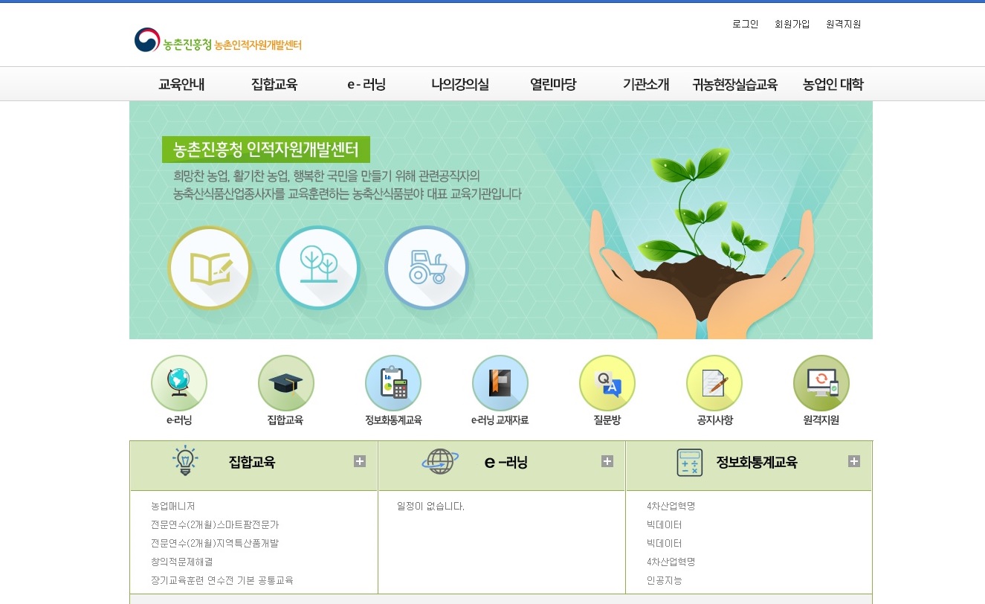Click the tractor banner circle icon
This screenshot has width=985, height=604.
427,268
